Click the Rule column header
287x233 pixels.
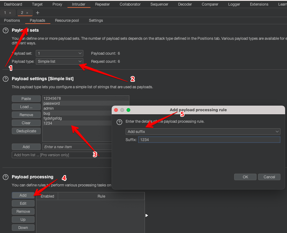101,196
